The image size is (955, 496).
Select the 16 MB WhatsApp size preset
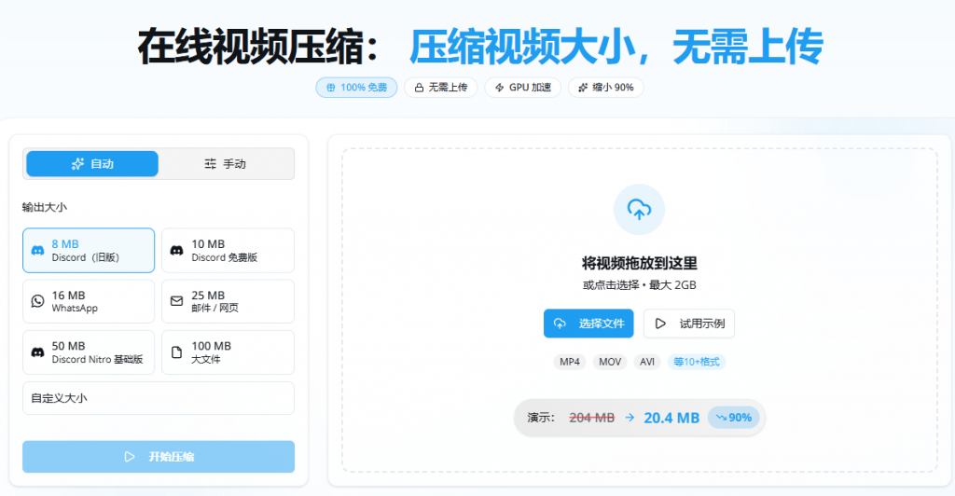click(x=89, y=301)
